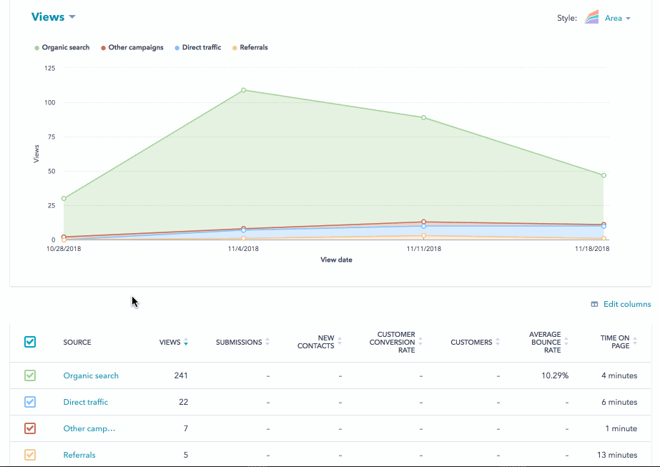Uncheck the Organic search row checkbox

[29, 375]
